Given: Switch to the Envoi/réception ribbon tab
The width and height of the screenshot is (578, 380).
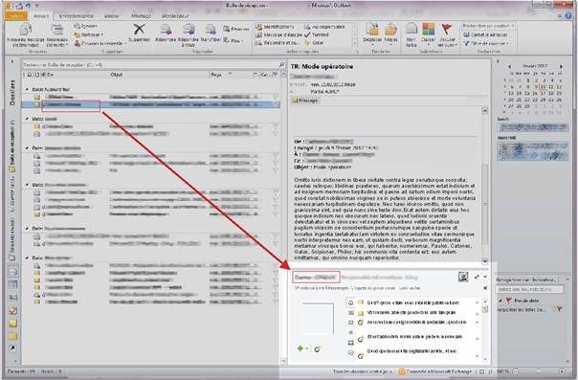Looking at the screenshot, I should (77, 16).
